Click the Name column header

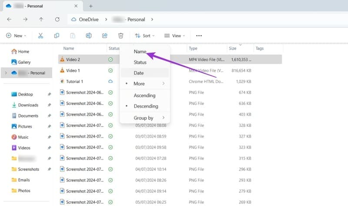pyautogui.click(x=69, y=48)
